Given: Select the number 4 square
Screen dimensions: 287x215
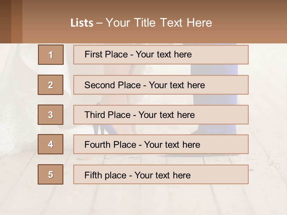Looking at the screenshot, I should 51,144.
